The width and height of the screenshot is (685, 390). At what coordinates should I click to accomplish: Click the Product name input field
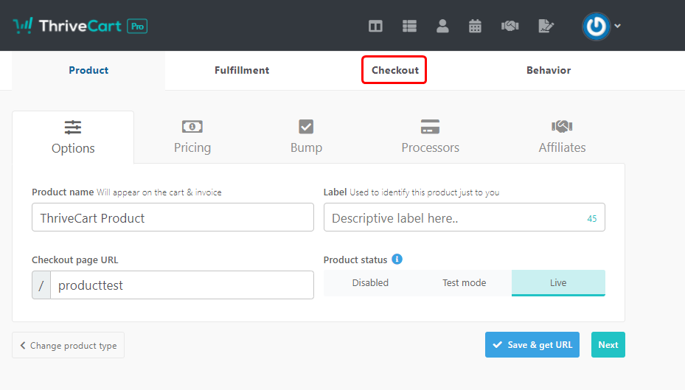[x=173, y=218]
